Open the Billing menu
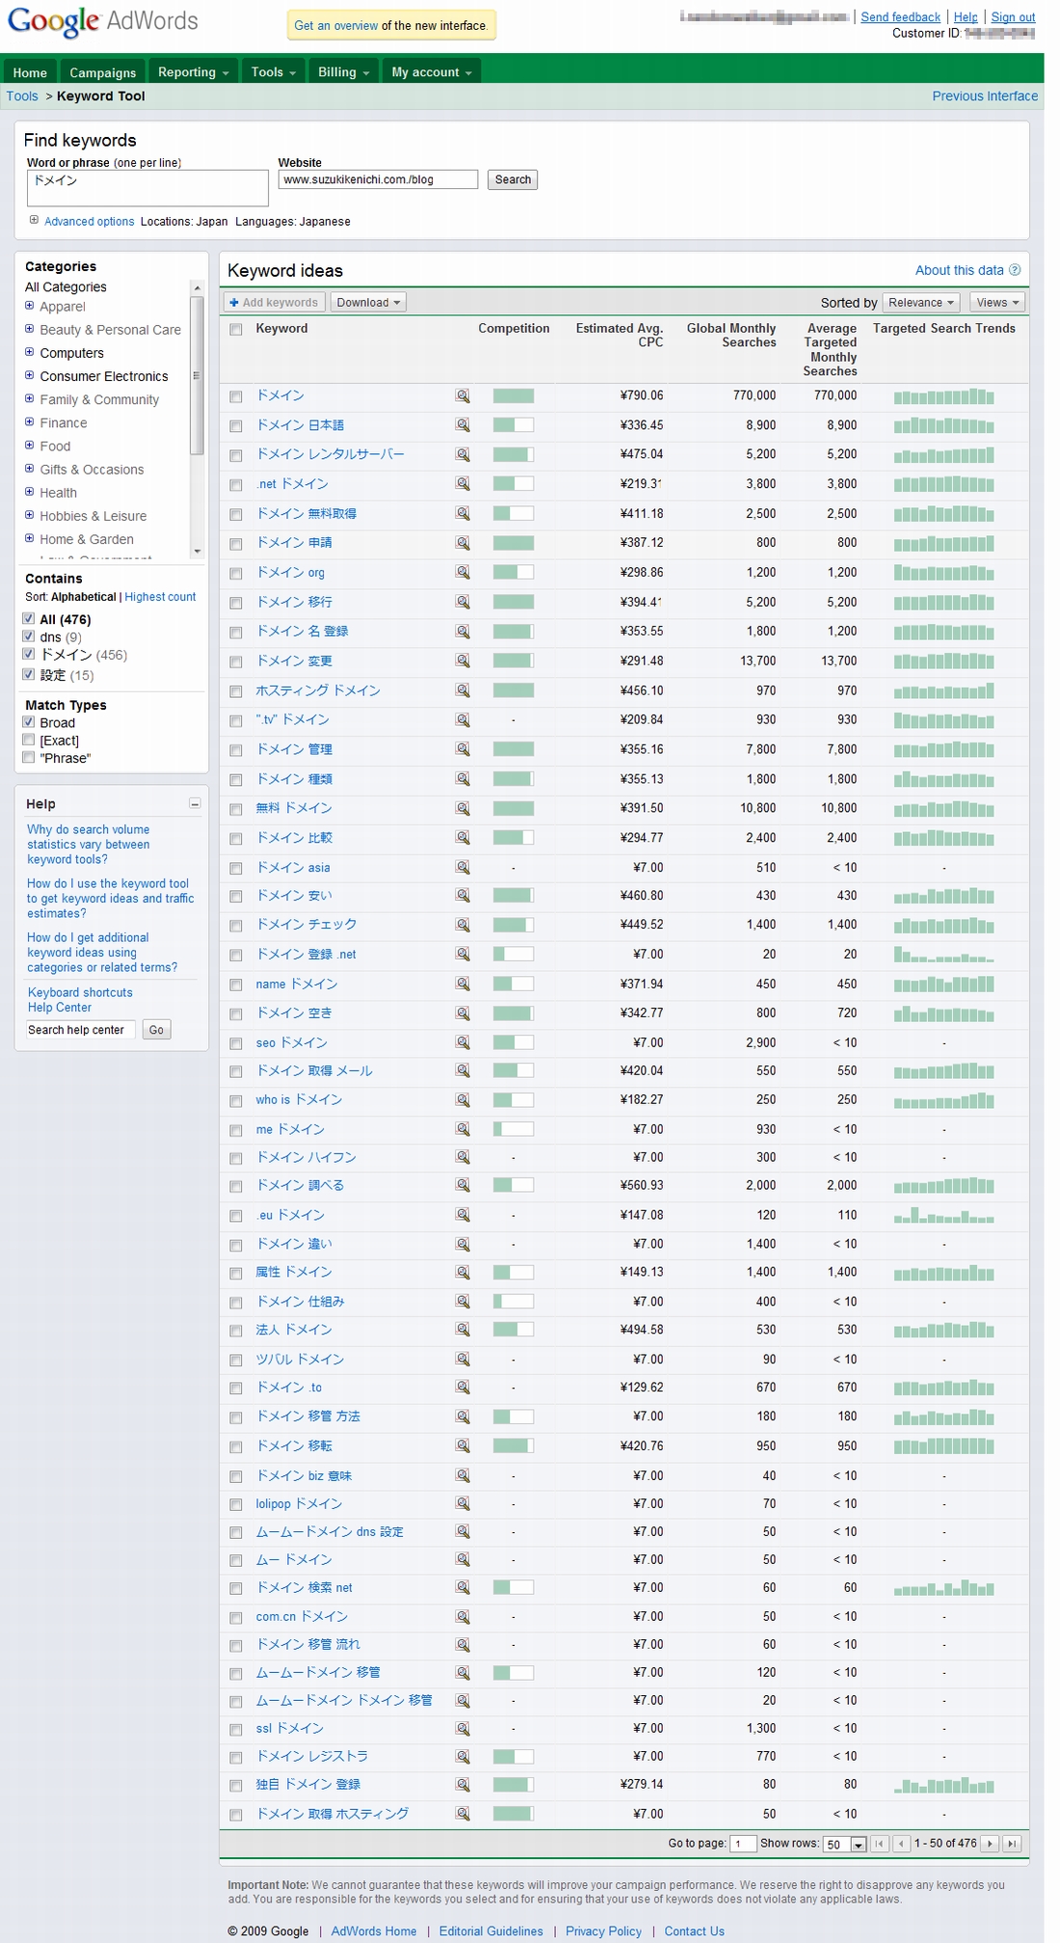Viewport: 1060px width, 1943px height. coord(343,72)
